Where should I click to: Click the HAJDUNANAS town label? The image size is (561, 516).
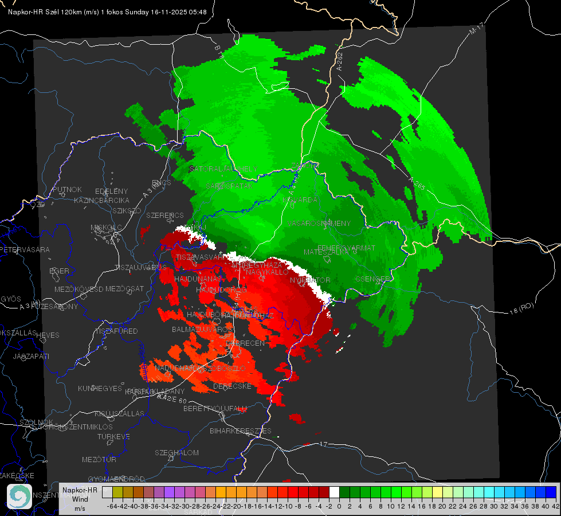[198, 279]
